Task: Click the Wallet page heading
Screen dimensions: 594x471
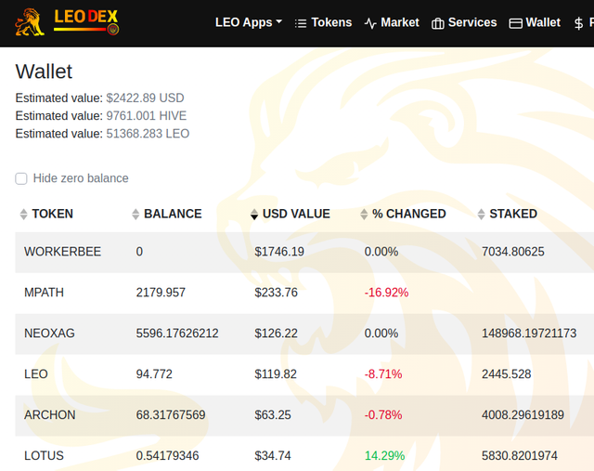Action: tap(44, 72)
